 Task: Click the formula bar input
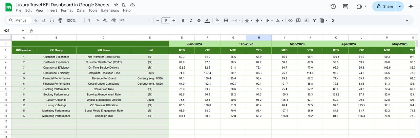226,31
